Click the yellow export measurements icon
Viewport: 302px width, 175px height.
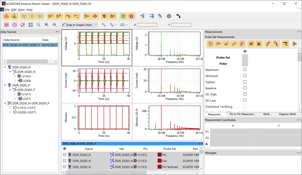click(295, 44)
